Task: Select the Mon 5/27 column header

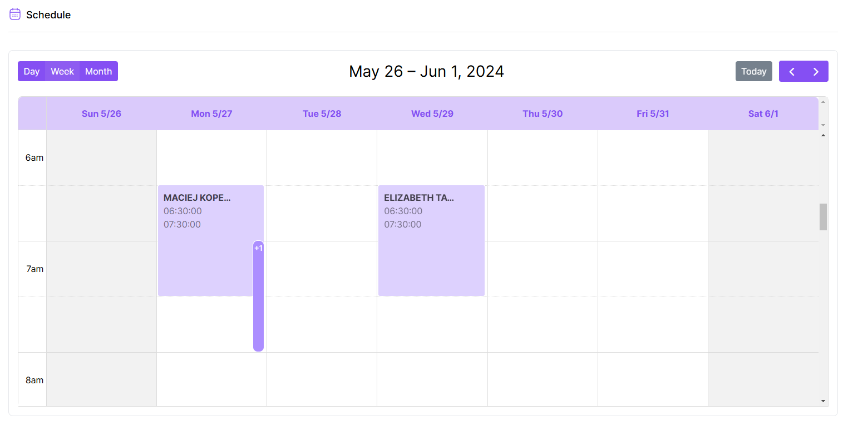Action: pos(211,113)
